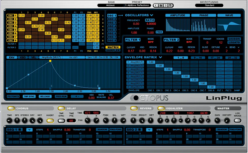Screen dimensions: 248x153
Task: Go to the next preset arrow
Action: (x=166, y=6)
